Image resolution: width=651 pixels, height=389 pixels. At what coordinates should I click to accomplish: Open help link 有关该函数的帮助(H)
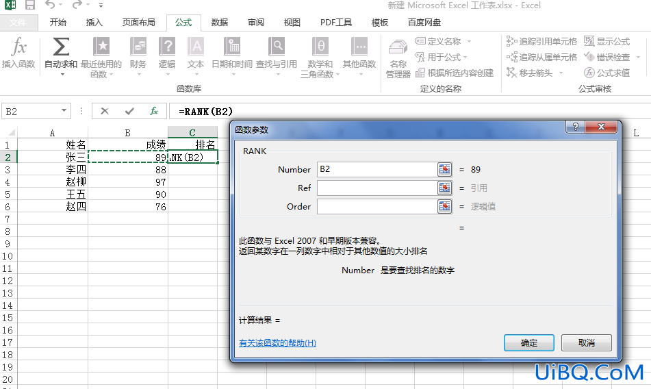pos(277,343)
